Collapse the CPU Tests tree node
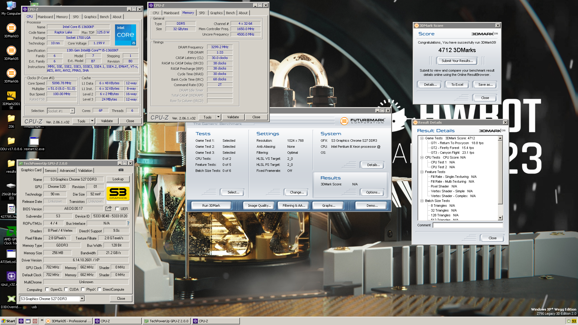The height and width of the screenshot is (325, 578). 422,158
